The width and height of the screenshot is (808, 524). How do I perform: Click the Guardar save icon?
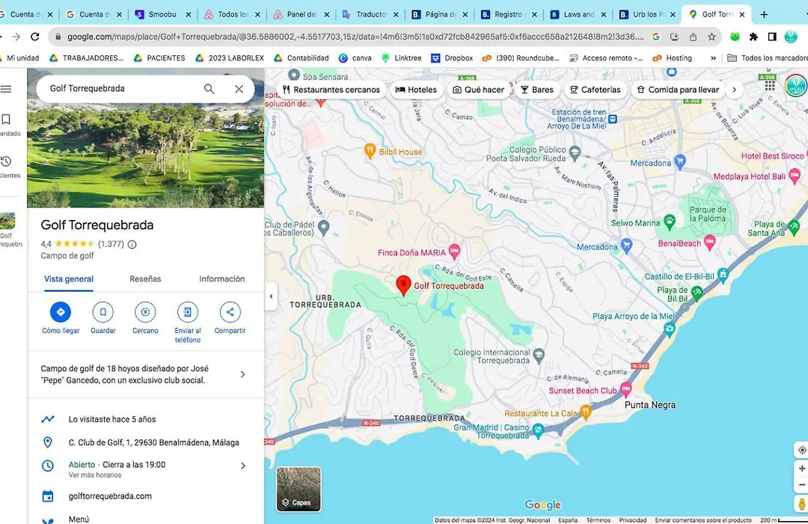point(103,312)
